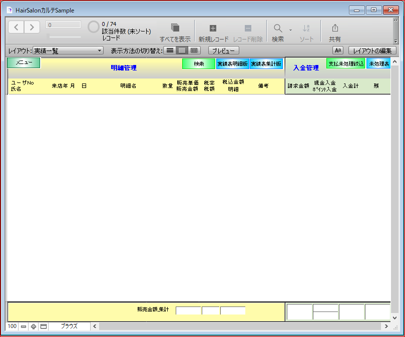Click the 数量 column header
This screenshot has height=337, width=405.
[168, 86]
